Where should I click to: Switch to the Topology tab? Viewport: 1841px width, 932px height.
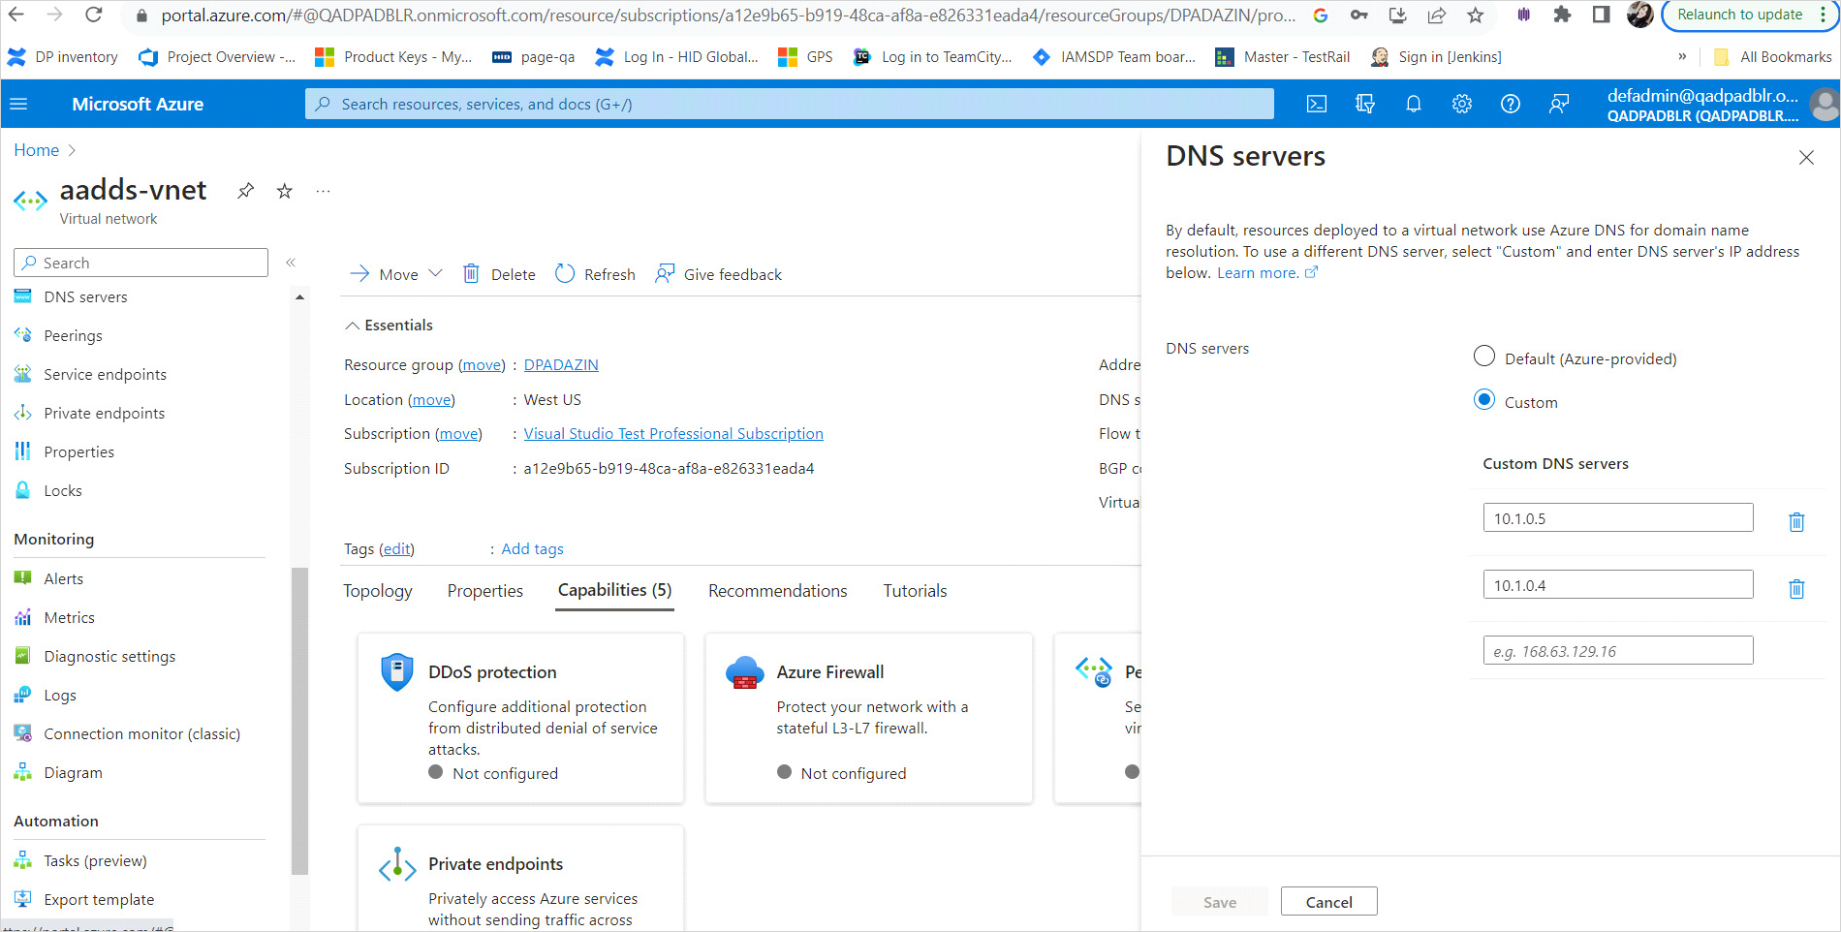point(377,591)
